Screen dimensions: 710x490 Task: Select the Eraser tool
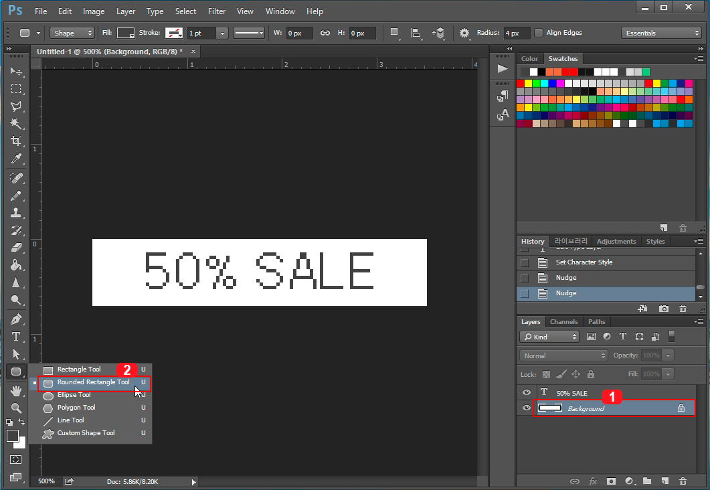16,247
